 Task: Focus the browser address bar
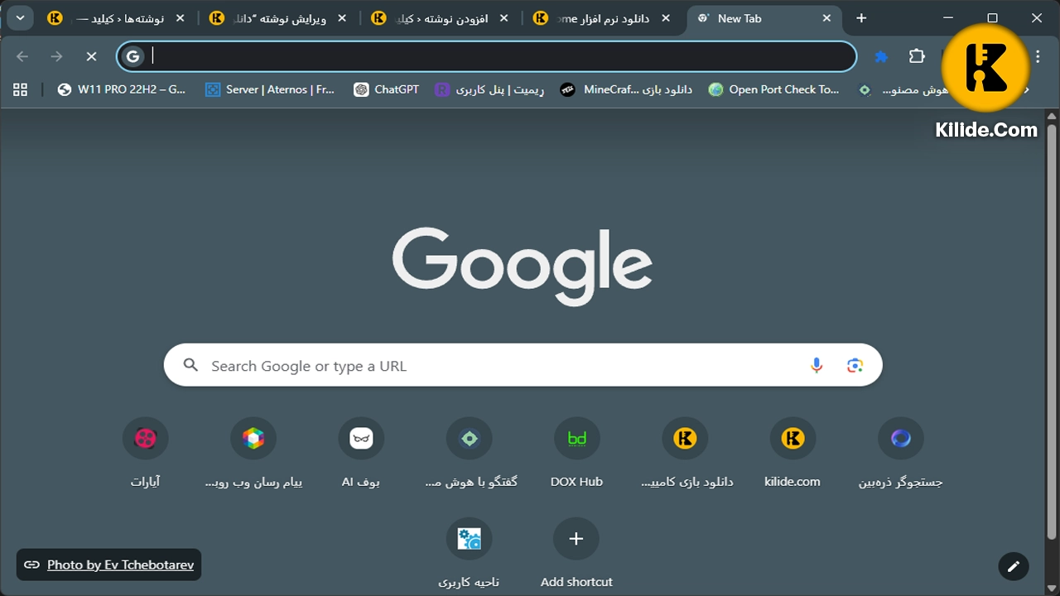487,56
